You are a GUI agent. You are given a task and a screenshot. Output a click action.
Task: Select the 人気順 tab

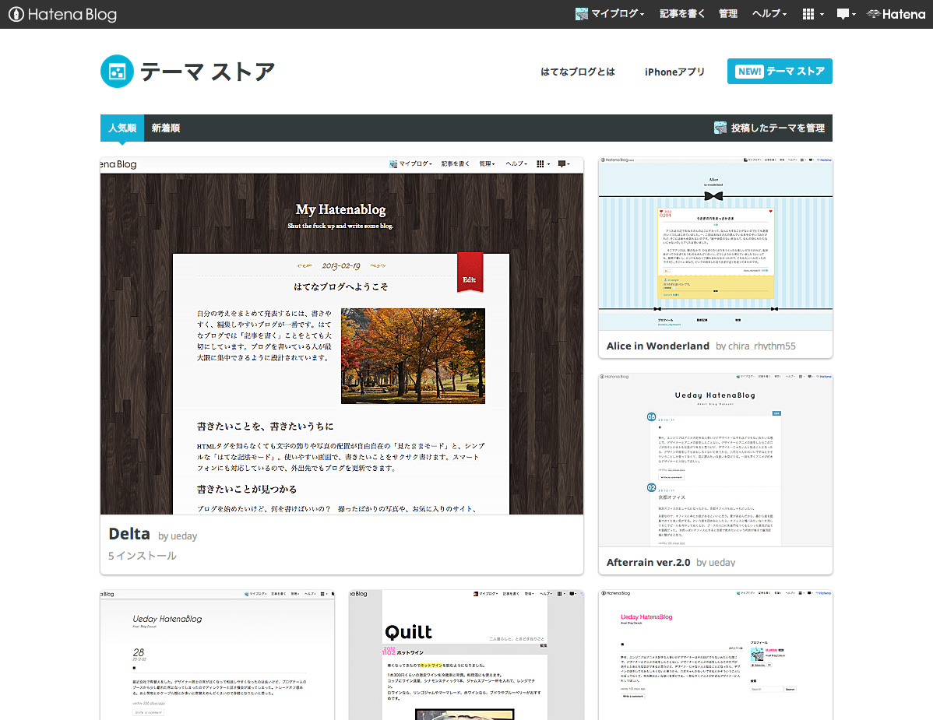pyautogui.click(x=122, y=128)
